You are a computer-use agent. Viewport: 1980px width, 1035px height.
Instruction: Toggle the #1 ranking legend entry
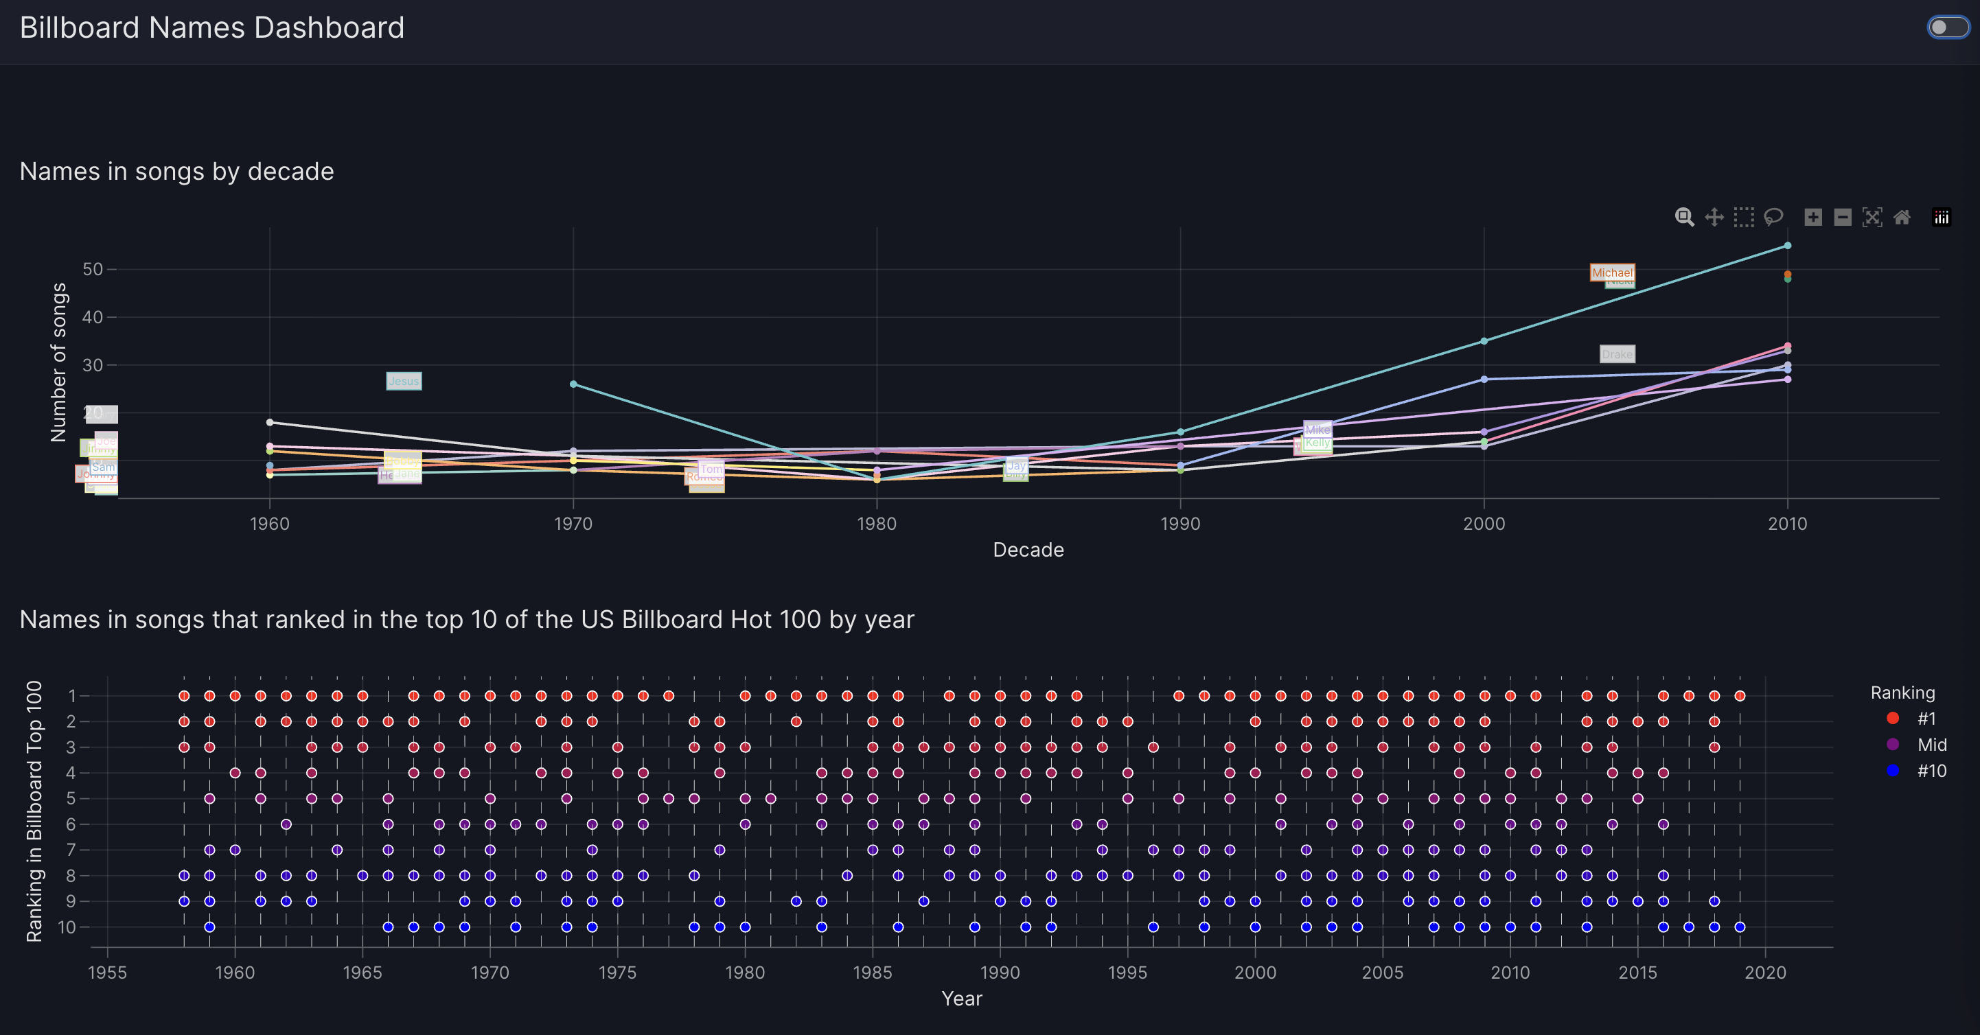pyautogui.click(x=1926, y=719)
